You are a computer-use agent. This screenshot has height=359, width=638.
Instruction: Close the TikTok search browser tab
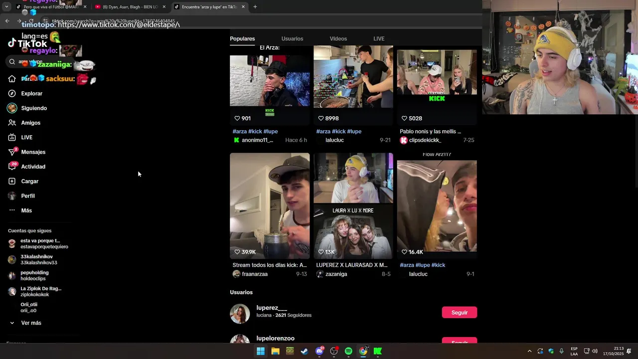coord(243,7)
